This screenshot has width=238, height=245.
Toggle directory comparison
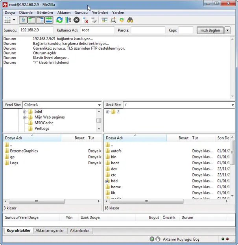(113, 20)
